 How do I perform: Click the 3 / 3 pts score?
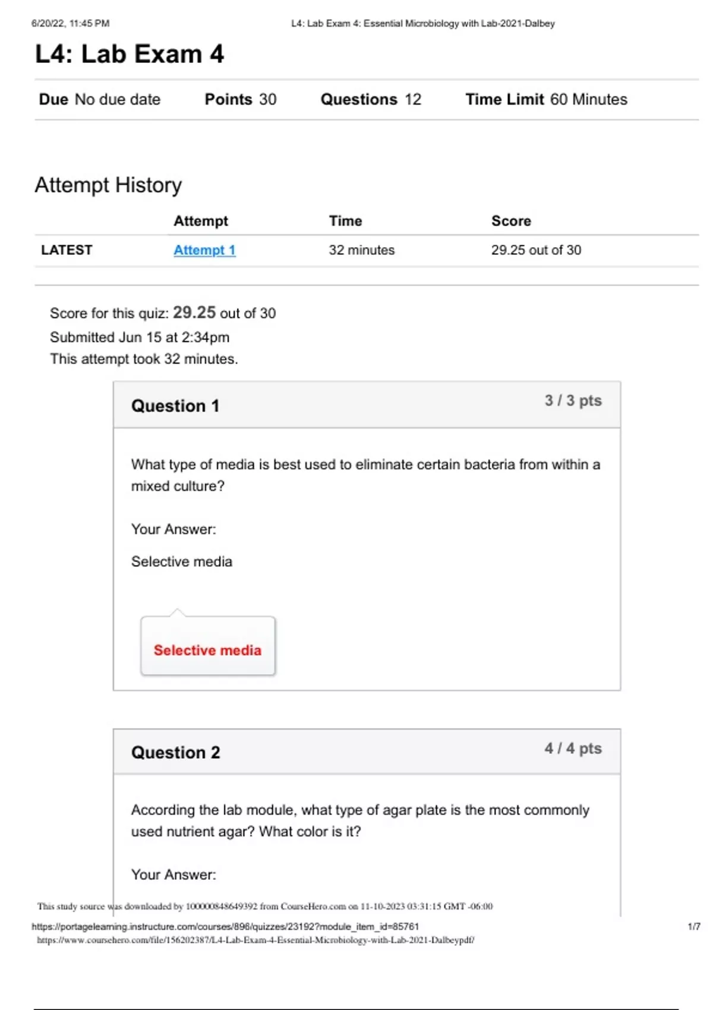pyautogui.click(x=573, y=400)
